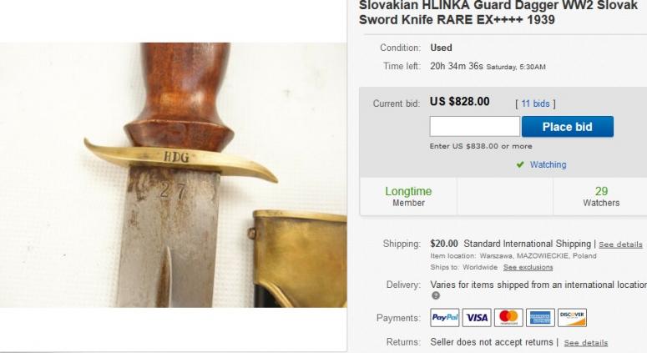Click the green Watching checkmark icon

pyautogui.click(x=520, y=164)
